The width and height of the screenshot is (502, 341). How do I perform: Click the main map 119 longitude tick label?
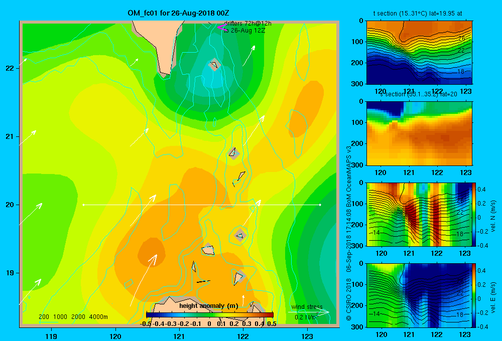[52, 336]
